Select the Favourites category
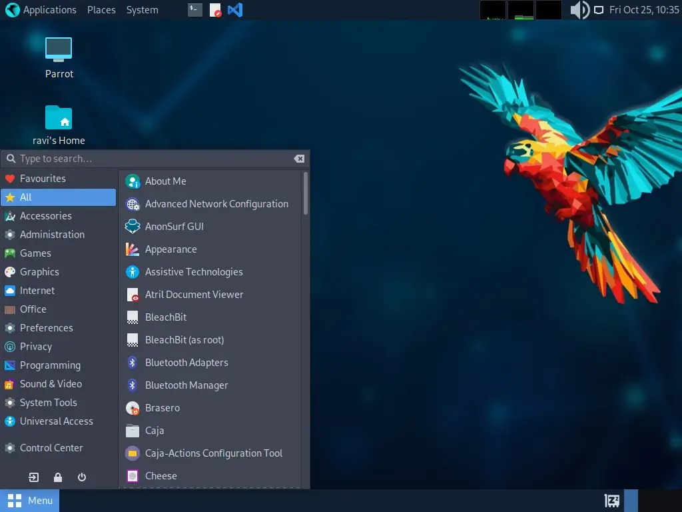Viewport: 682px width, 512px height. coord(43,179)
